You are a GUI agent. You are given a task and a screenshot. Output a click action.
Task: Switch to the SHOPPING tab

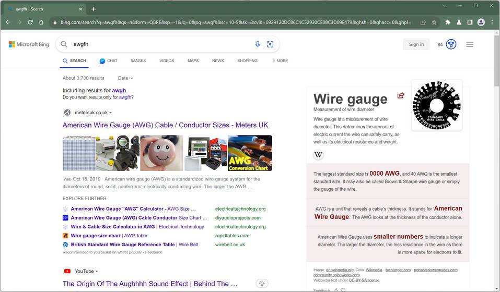pyautogui.click(x=247, y=60)
